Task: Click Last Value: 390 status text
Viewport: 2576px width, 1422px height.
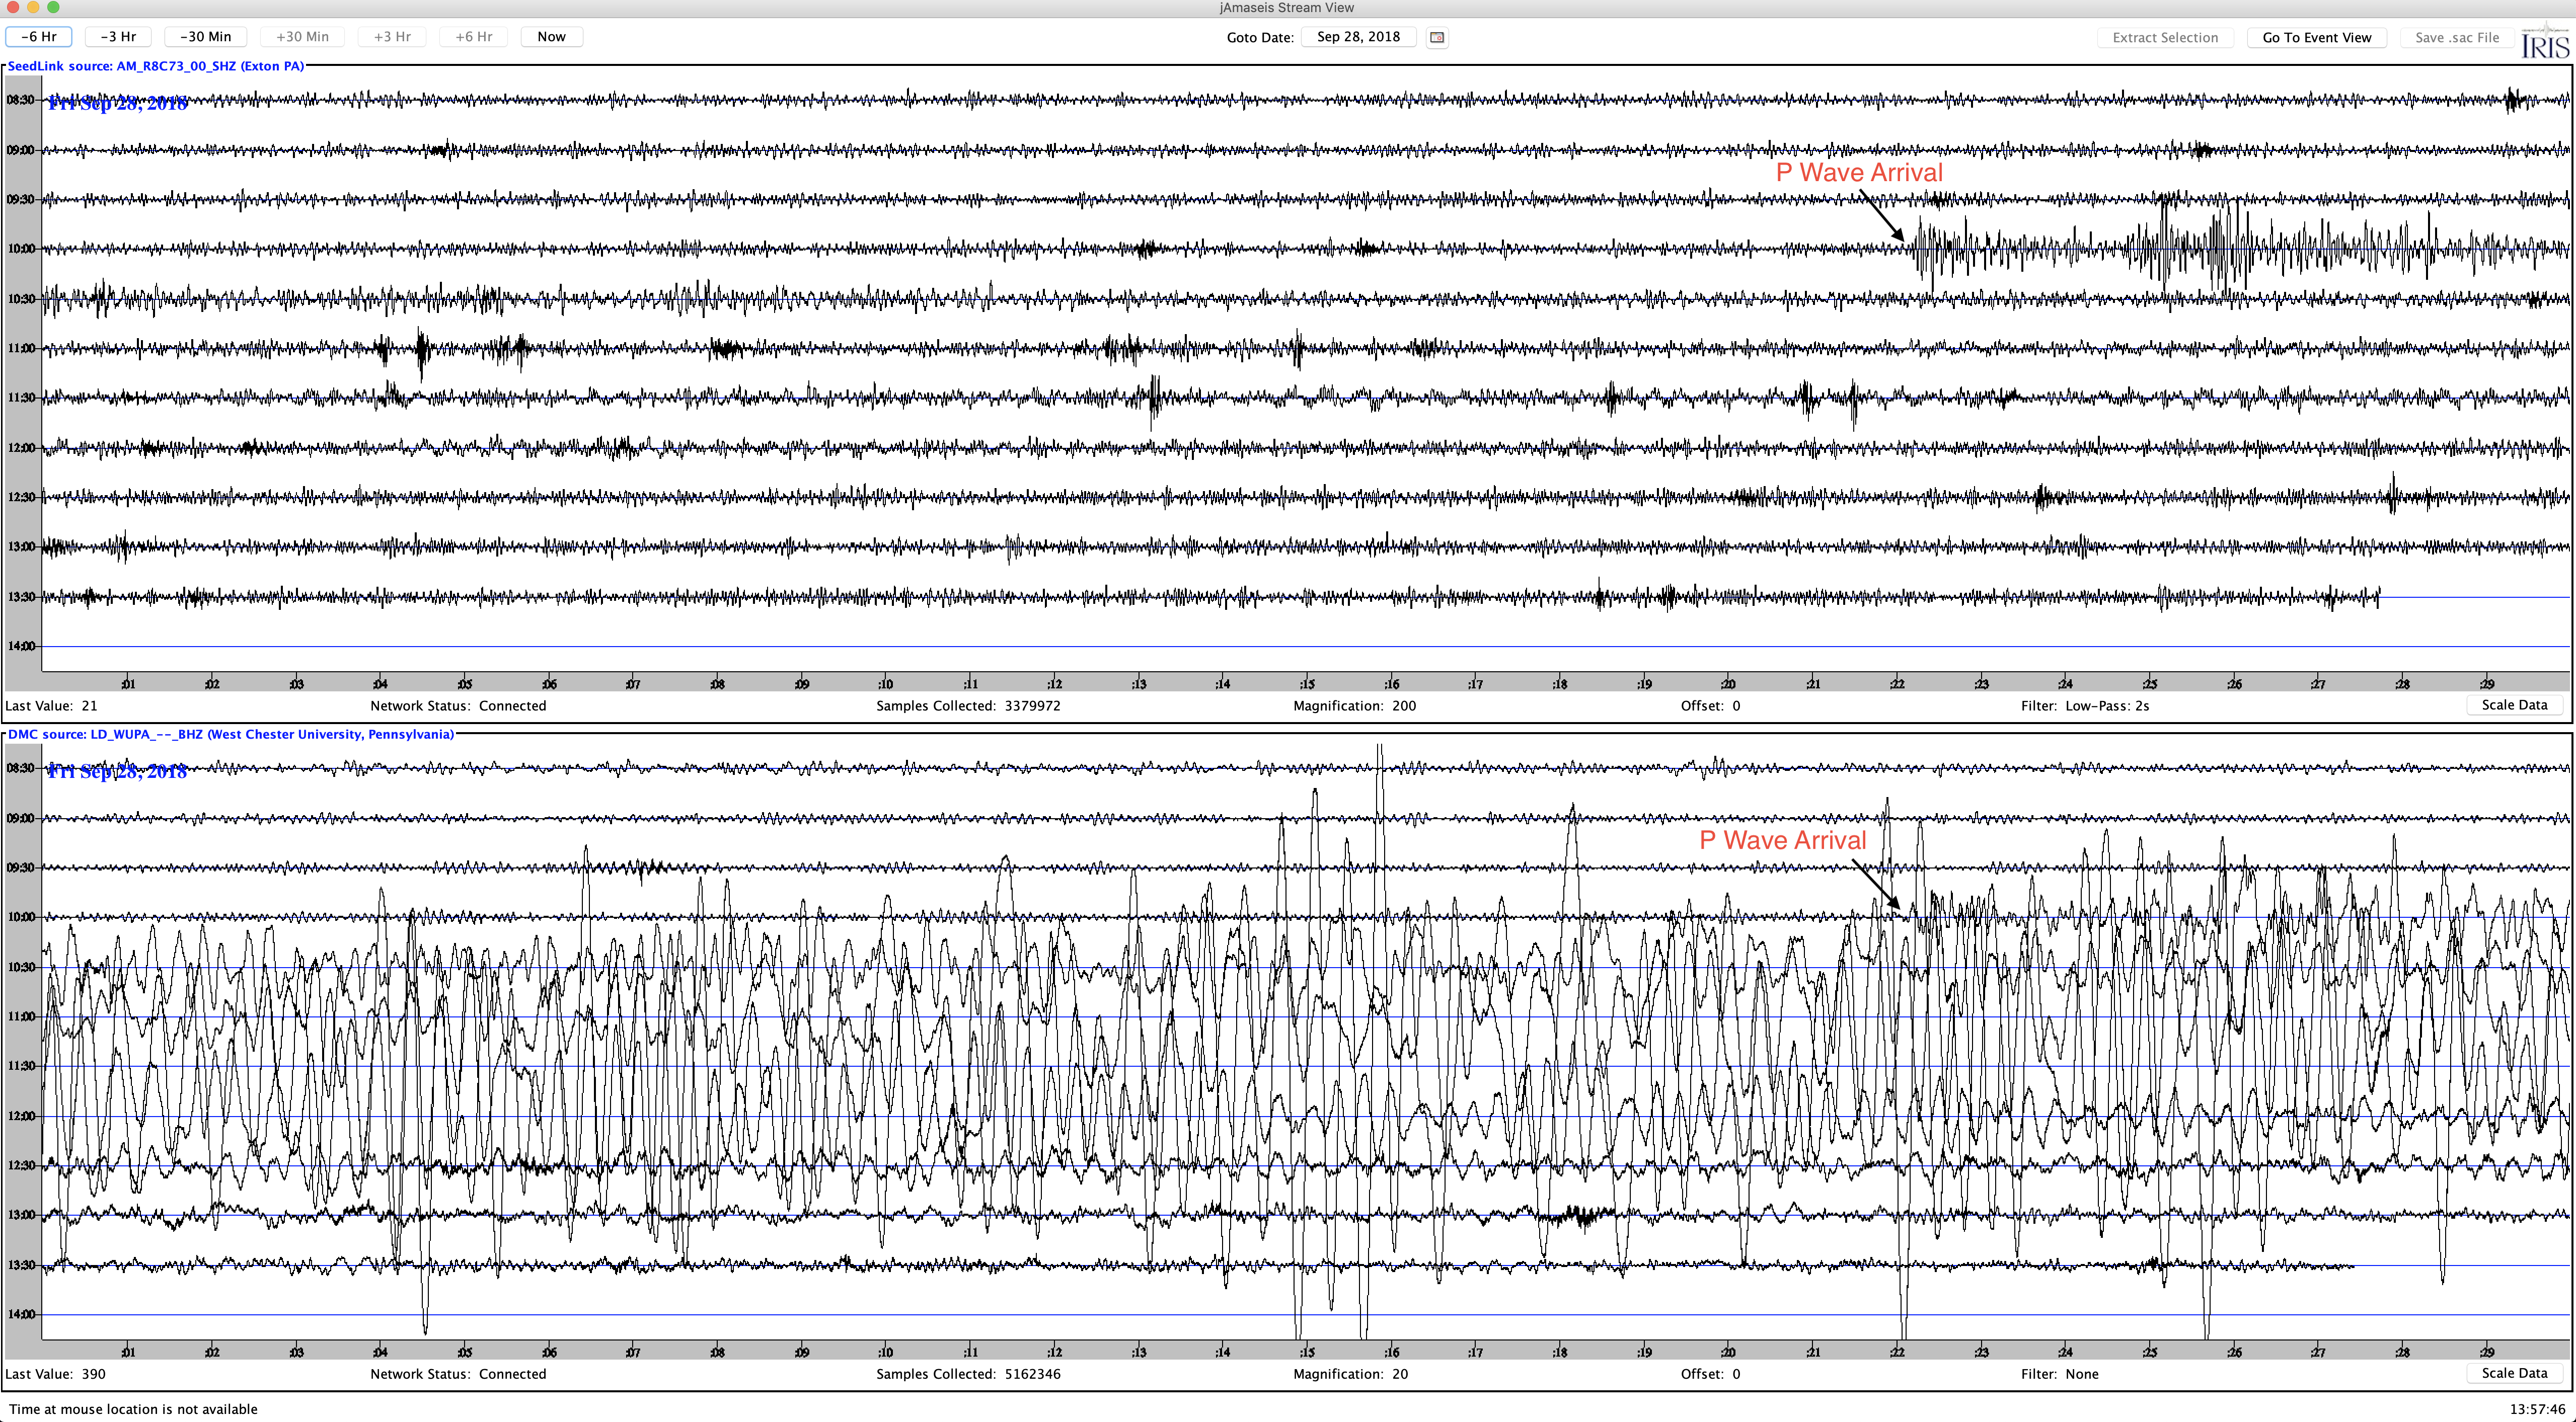Action: (55, 1374)
